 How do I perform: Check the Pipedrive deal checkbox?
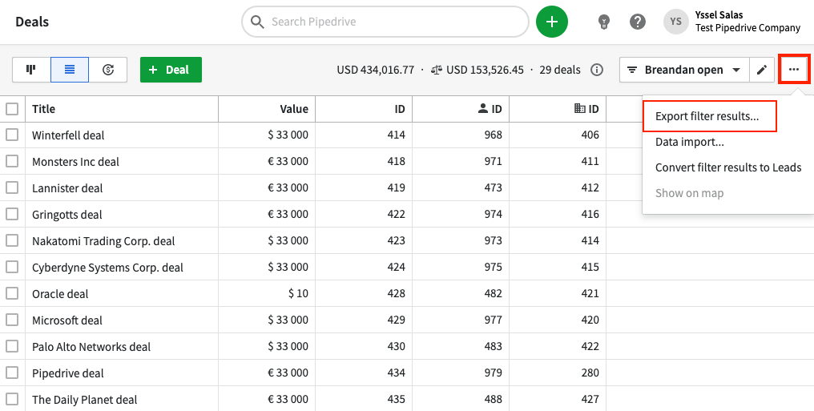click(12, 373)
